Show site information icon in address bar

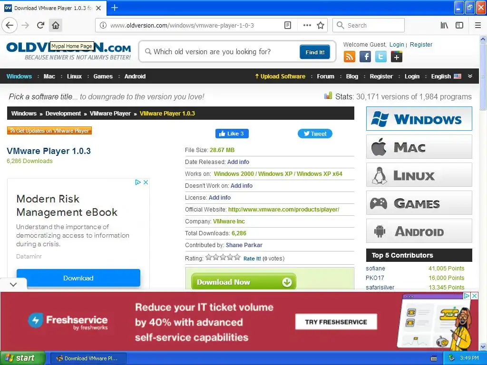103,26
